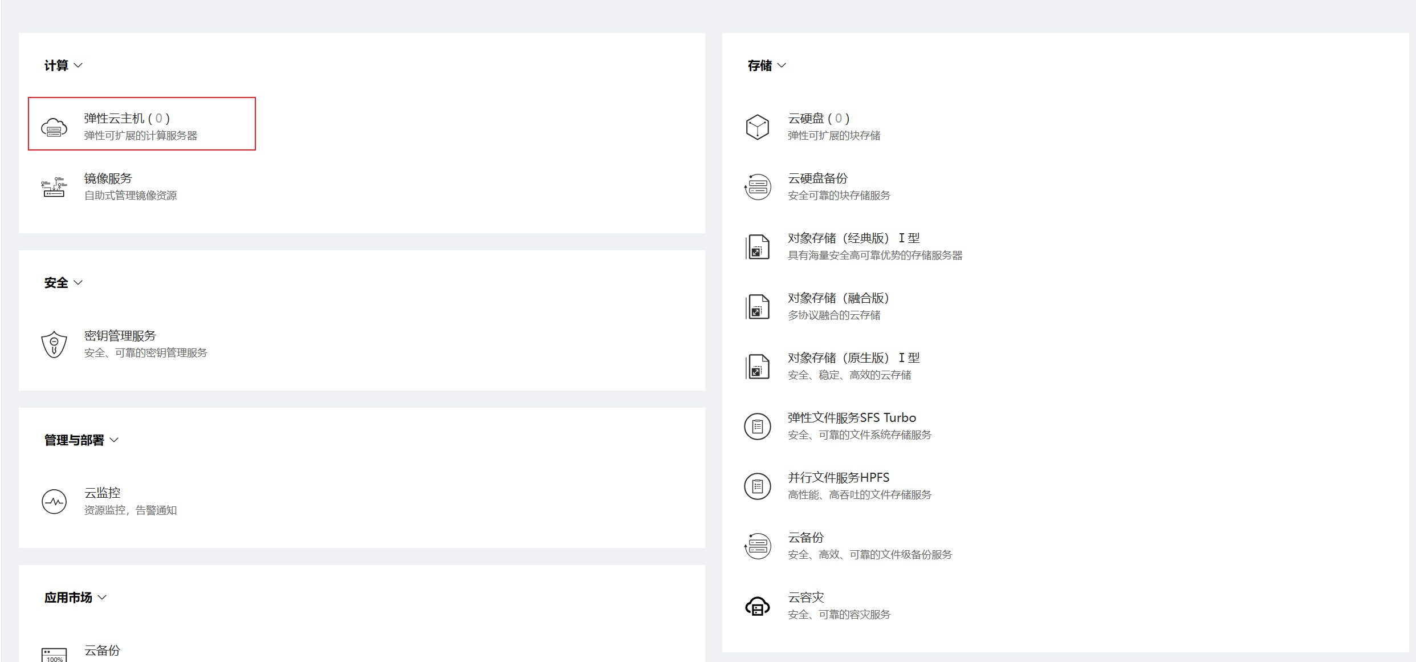This screenshot has height=662, width=1416.
Task: Click the Elastic Cloud Server (弹性云主机) cloud icon
Action: coord(54,127)
